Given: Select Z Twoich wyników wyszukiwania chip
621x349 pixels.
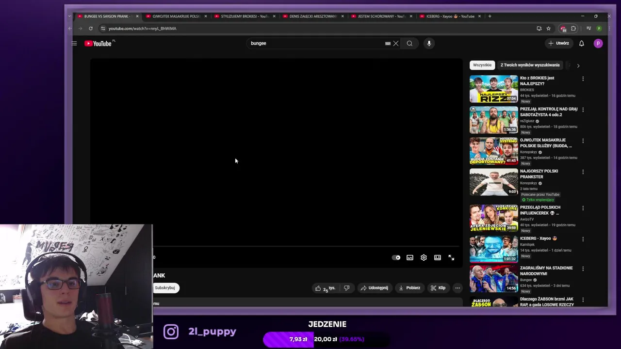Looking at the screenshot, I should pyautogui.click(x=530, y=65).
